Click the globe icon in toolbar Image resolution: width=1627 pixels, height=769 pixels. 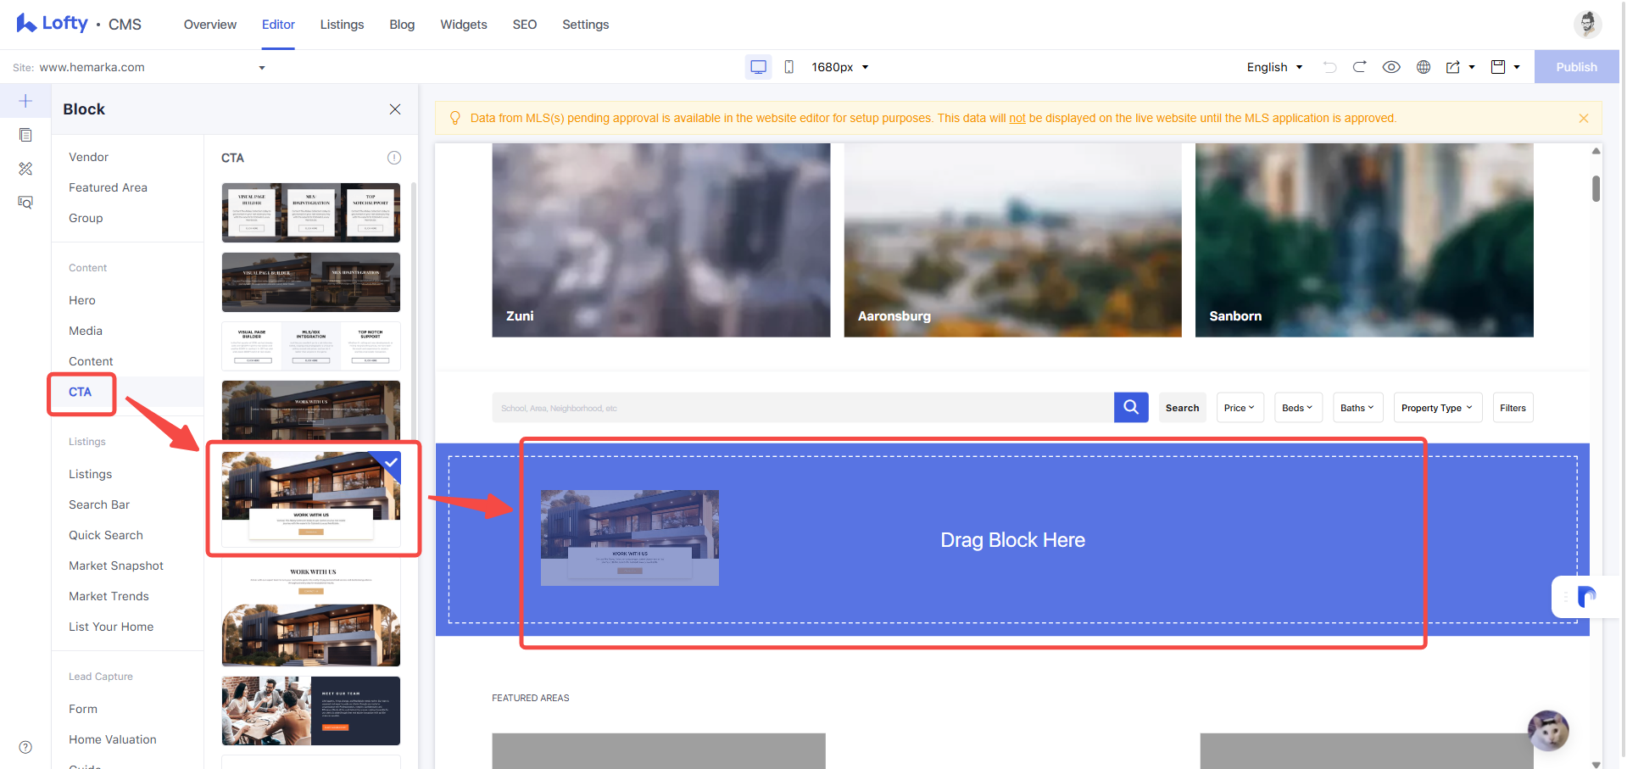click(1424, 67)
